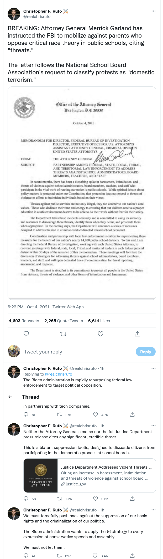The width and height of the screenshot is (163, 559).
Task: Retweet the reply with 1.2K retweets
Action: tap(60, 499)
